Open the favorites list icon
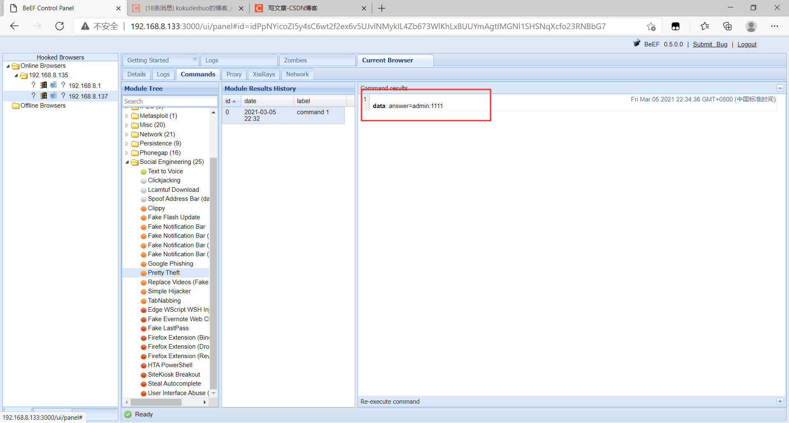Screen dimensions: 789x423 [x=705, y=26]
